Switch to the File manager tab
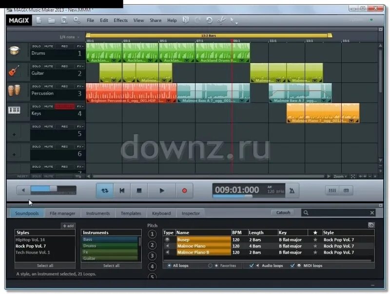Image resolution: width=390 pixels, height=294 pixels. click(x=62, y=214)
